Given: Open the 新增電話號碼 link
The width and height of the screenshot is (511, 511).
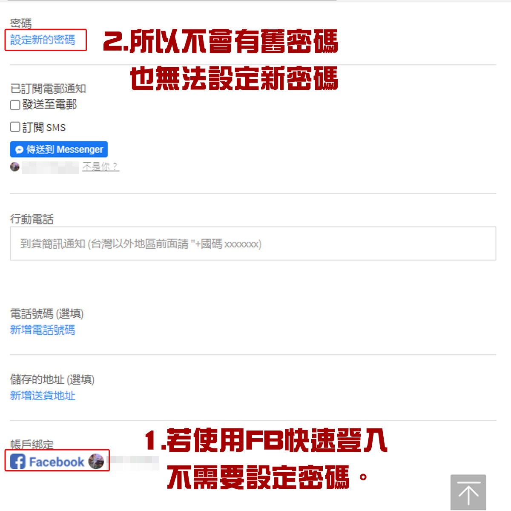Looking at the screenshot, I should [x=43, y=330].
